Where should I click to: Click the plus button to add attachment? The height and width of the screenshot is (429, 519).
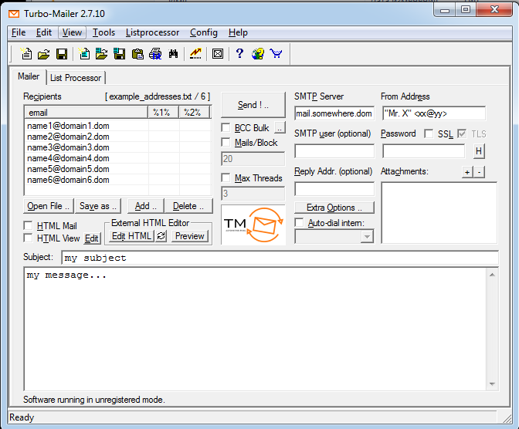tap(467, 171)
